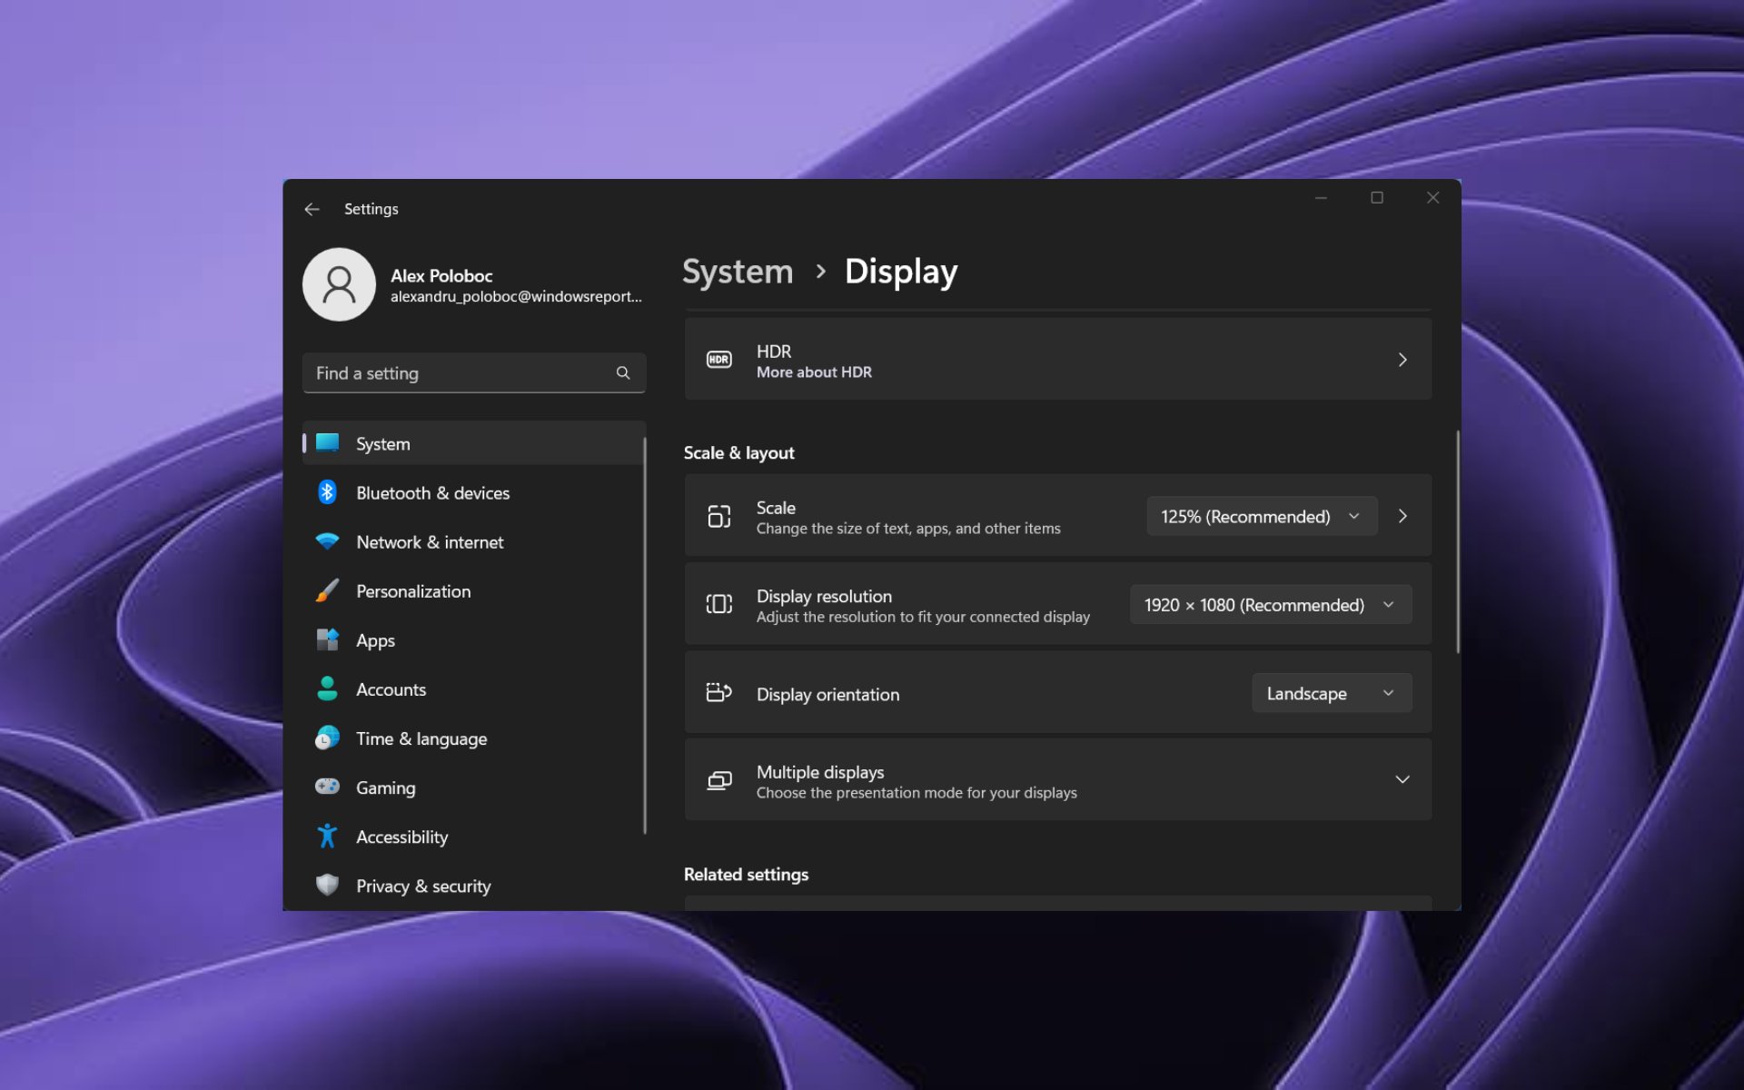1744x1090 pixels.
Task: Select Time & language menu item
Action: (421, 738)
